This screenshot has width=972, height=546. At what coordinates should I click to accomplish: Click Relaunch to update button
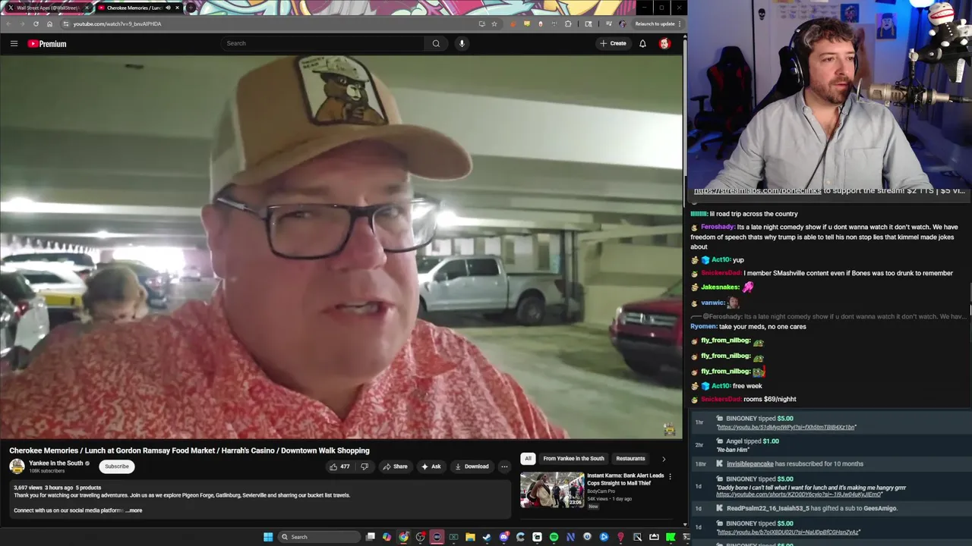coord(655,24)
